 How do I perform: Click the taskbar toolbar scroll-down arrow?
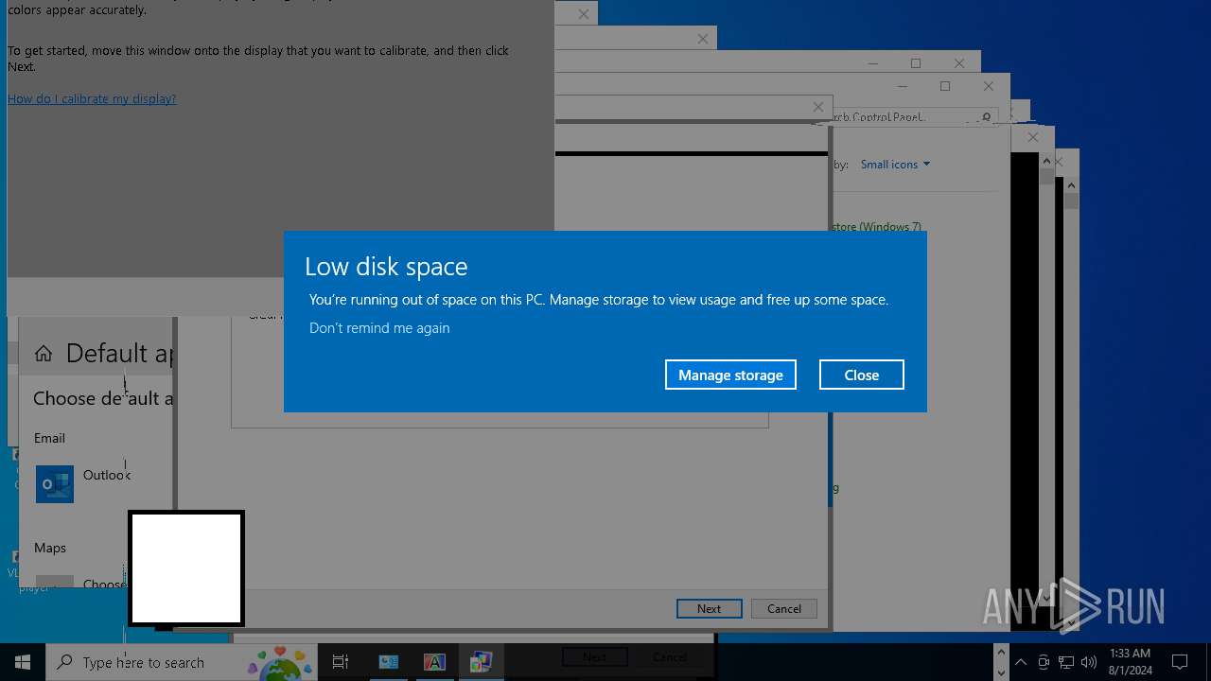[x=1002, y=672]
